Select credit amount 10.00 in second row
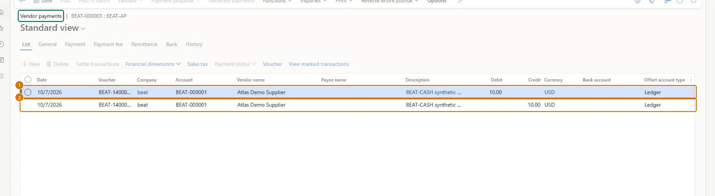Viewport: 715px width, 196px height. 534,105
